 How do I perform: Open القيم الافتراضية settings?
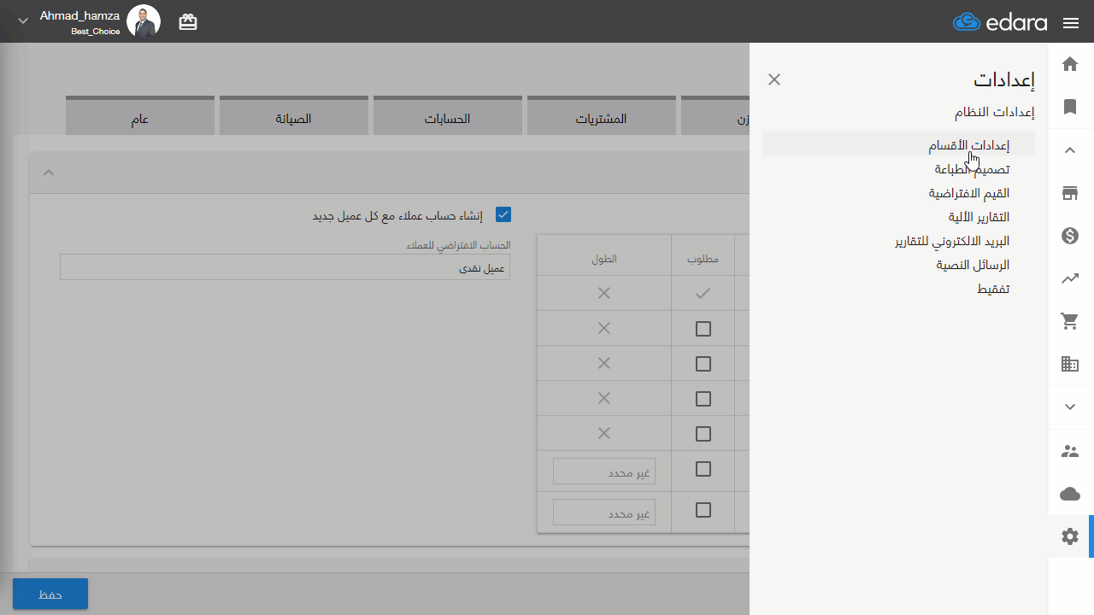(x=969, y=193)
